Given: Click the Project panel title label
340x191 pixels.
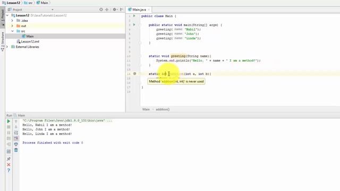Looking at the screenshot, I should tap(17, 10).
